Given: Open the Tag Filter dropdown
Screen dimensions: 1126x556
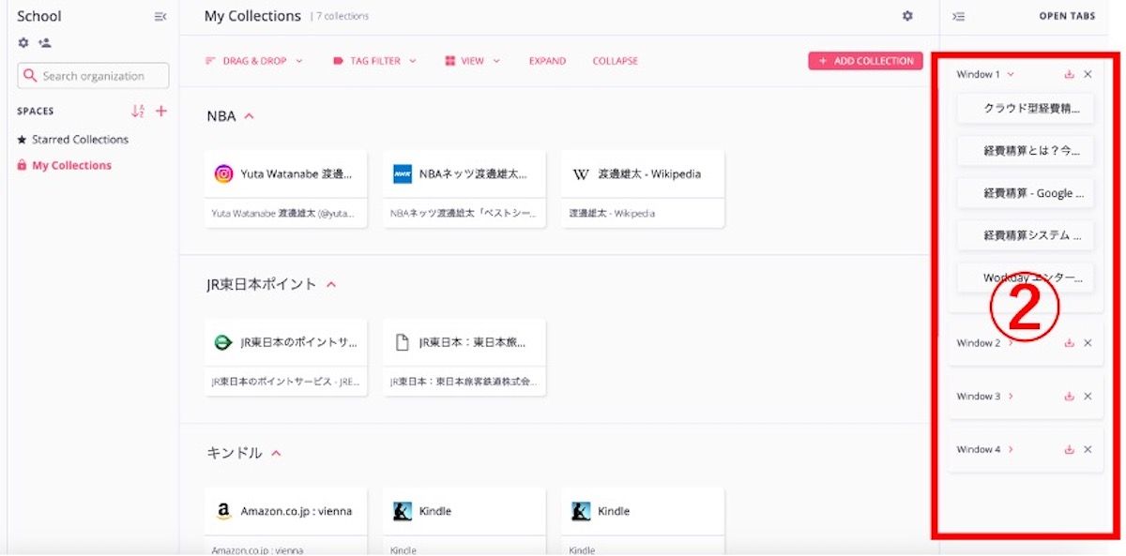Looking at the screenshot, I should click(x=373, y=61).
